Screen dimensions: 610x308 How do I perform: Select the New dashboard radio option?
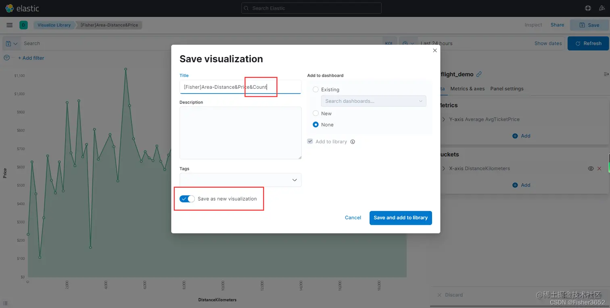[316, 113]
